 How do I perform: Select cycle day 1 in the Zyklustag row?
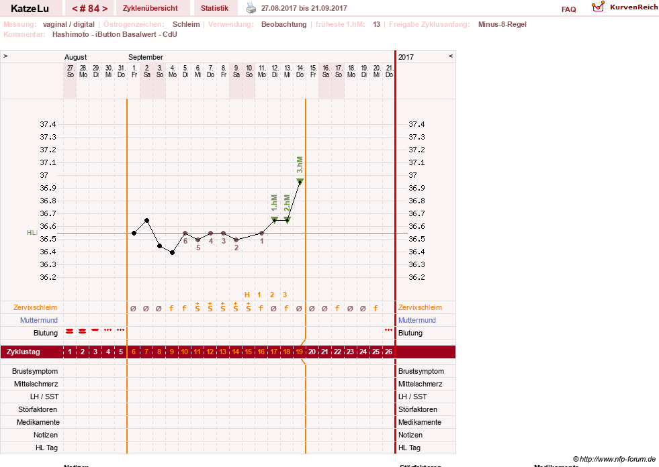tap(70, 352)
